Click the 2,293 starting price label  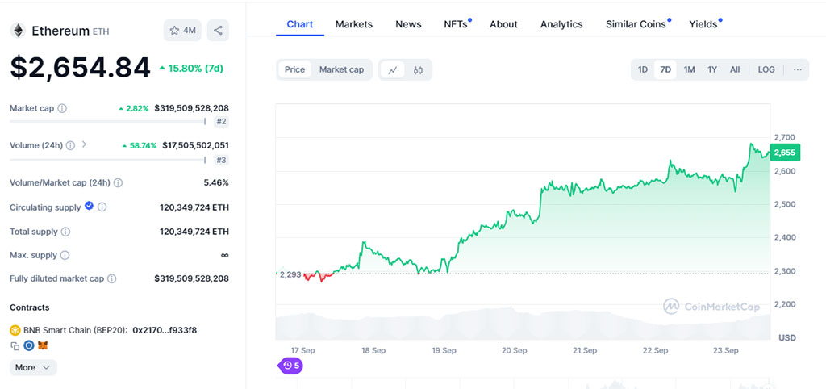290,274
